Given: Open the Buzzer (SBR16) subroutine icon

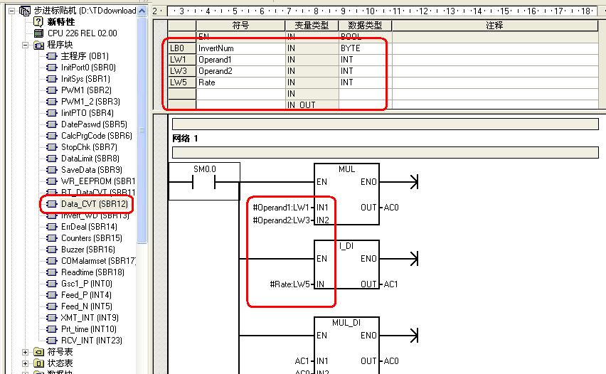Looking at the screenshot, I should pos(52,250).
